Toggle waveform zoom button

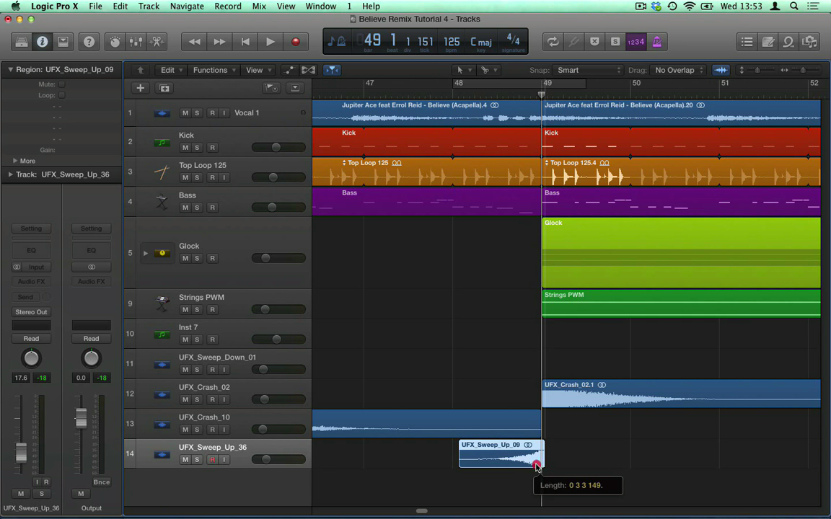pyautogui.click(x=721, y=70)
